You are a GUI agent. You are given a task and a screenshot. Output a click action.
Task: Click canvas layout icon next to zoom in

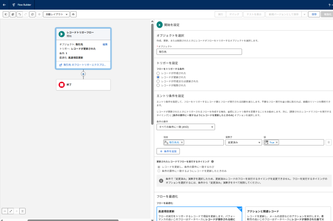coord(22,211)
